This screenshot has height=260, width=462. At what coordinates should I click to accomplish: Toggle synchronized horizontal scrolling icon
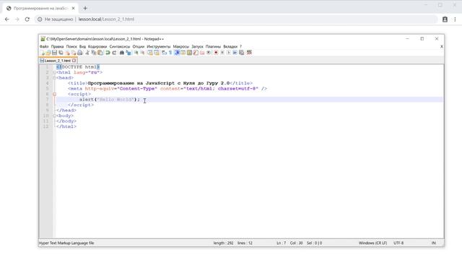tap(157, 53)
